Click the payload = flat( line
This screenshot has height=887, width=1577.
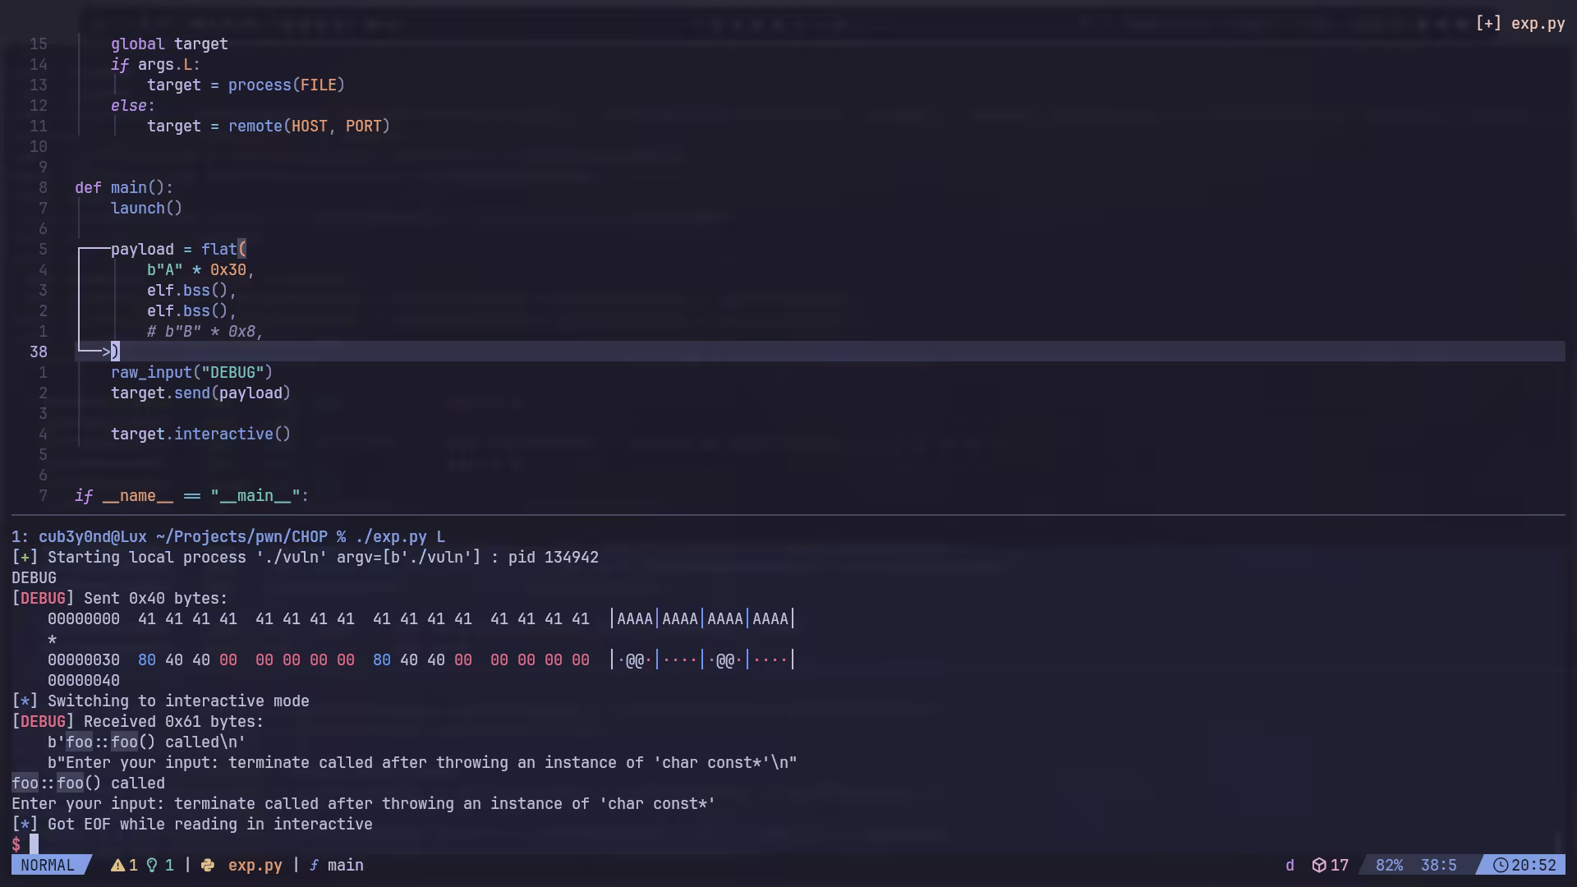coord(178,250)
